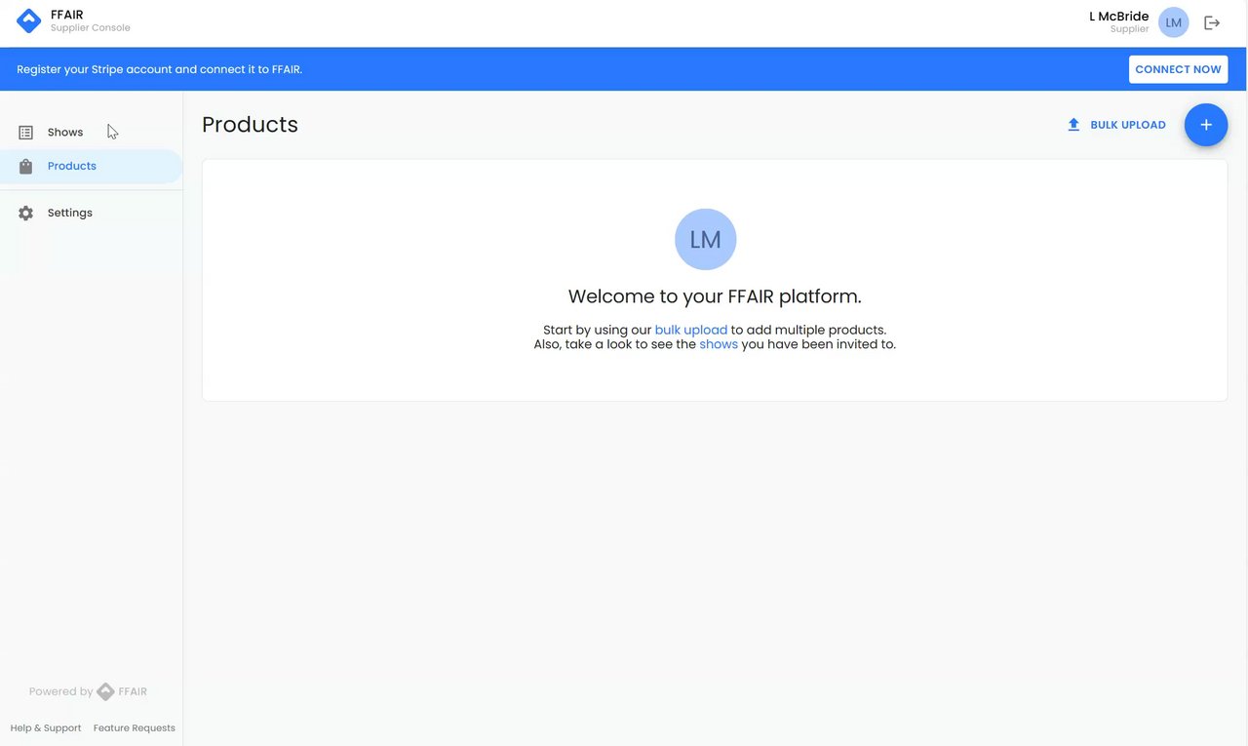Click the 'Products' page heading

click(x=250, y=125)
